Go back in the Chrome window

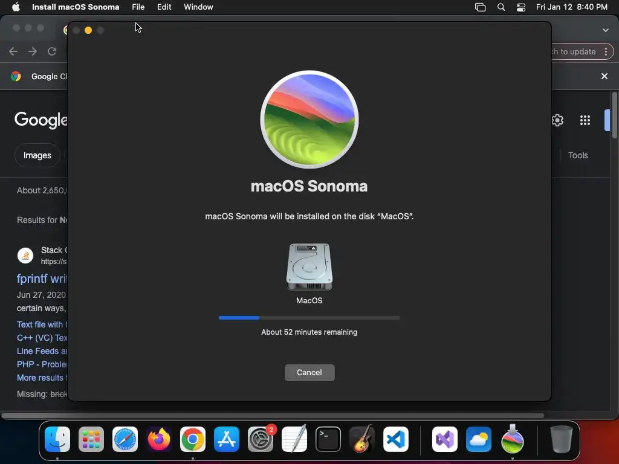[x=13, y=51]
